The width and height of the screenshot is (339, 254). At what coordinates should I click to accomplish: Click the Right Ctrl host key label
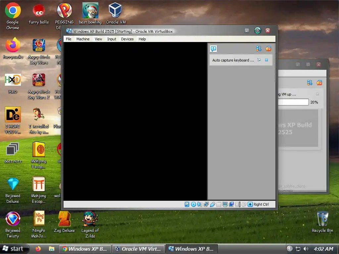(x=261, y=204)
